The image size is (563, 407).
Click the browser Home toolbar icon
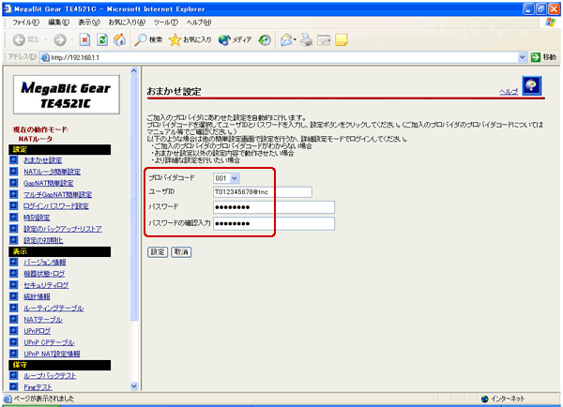point(119,40)
